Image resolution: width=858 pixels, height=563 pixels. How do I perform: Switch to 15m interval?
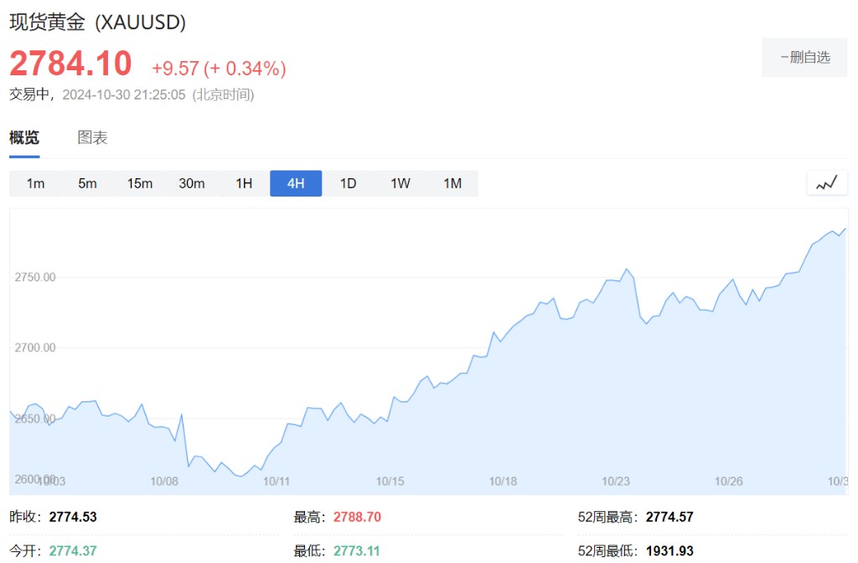(140, 183)
